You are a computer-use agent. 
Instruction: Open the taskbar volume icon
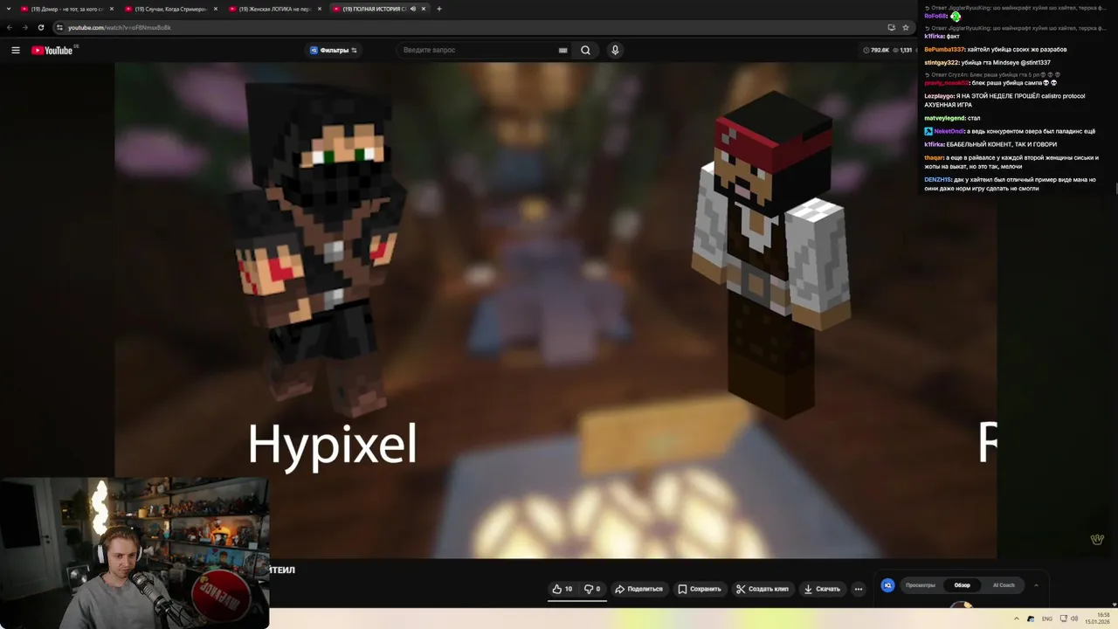click(x=1074, y=619)
